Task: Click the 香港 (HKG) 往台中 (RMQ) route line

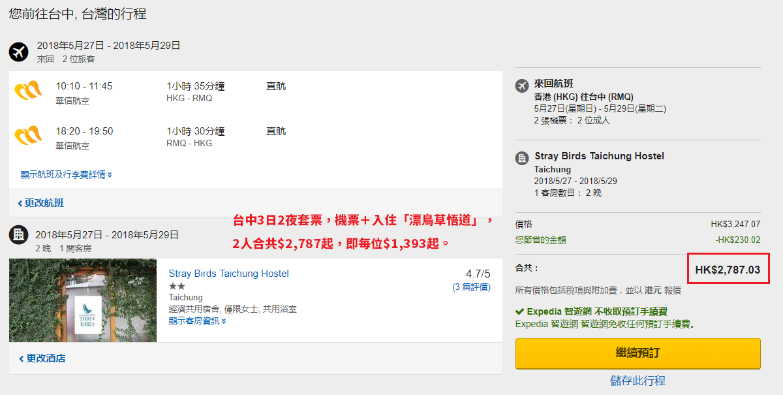Action: (x=583, y=97)
